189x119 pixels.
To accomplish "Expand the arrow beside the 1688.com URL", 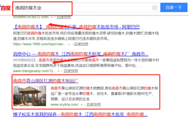I will [69, 44].
